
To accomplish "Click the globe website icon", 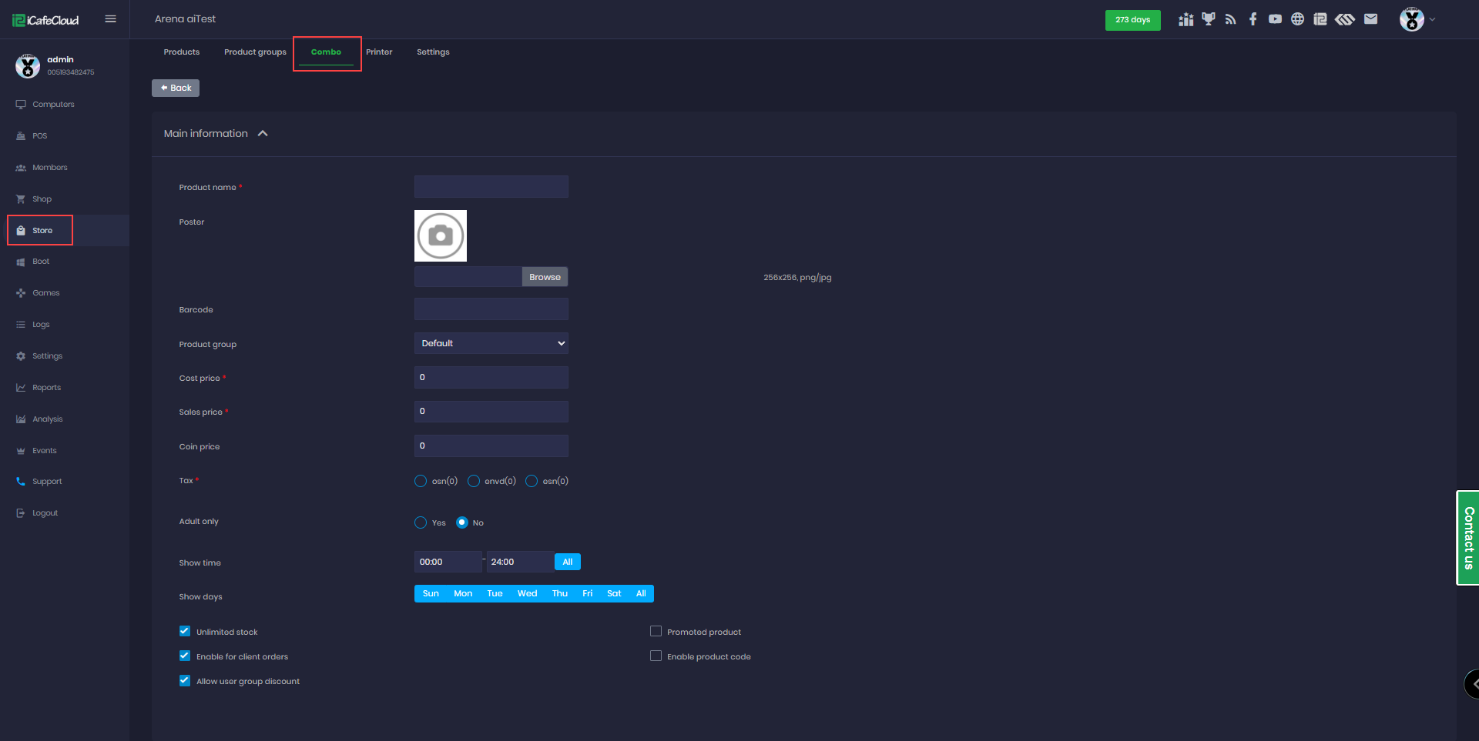I will pyautogui.click(x=1297, y=19).
